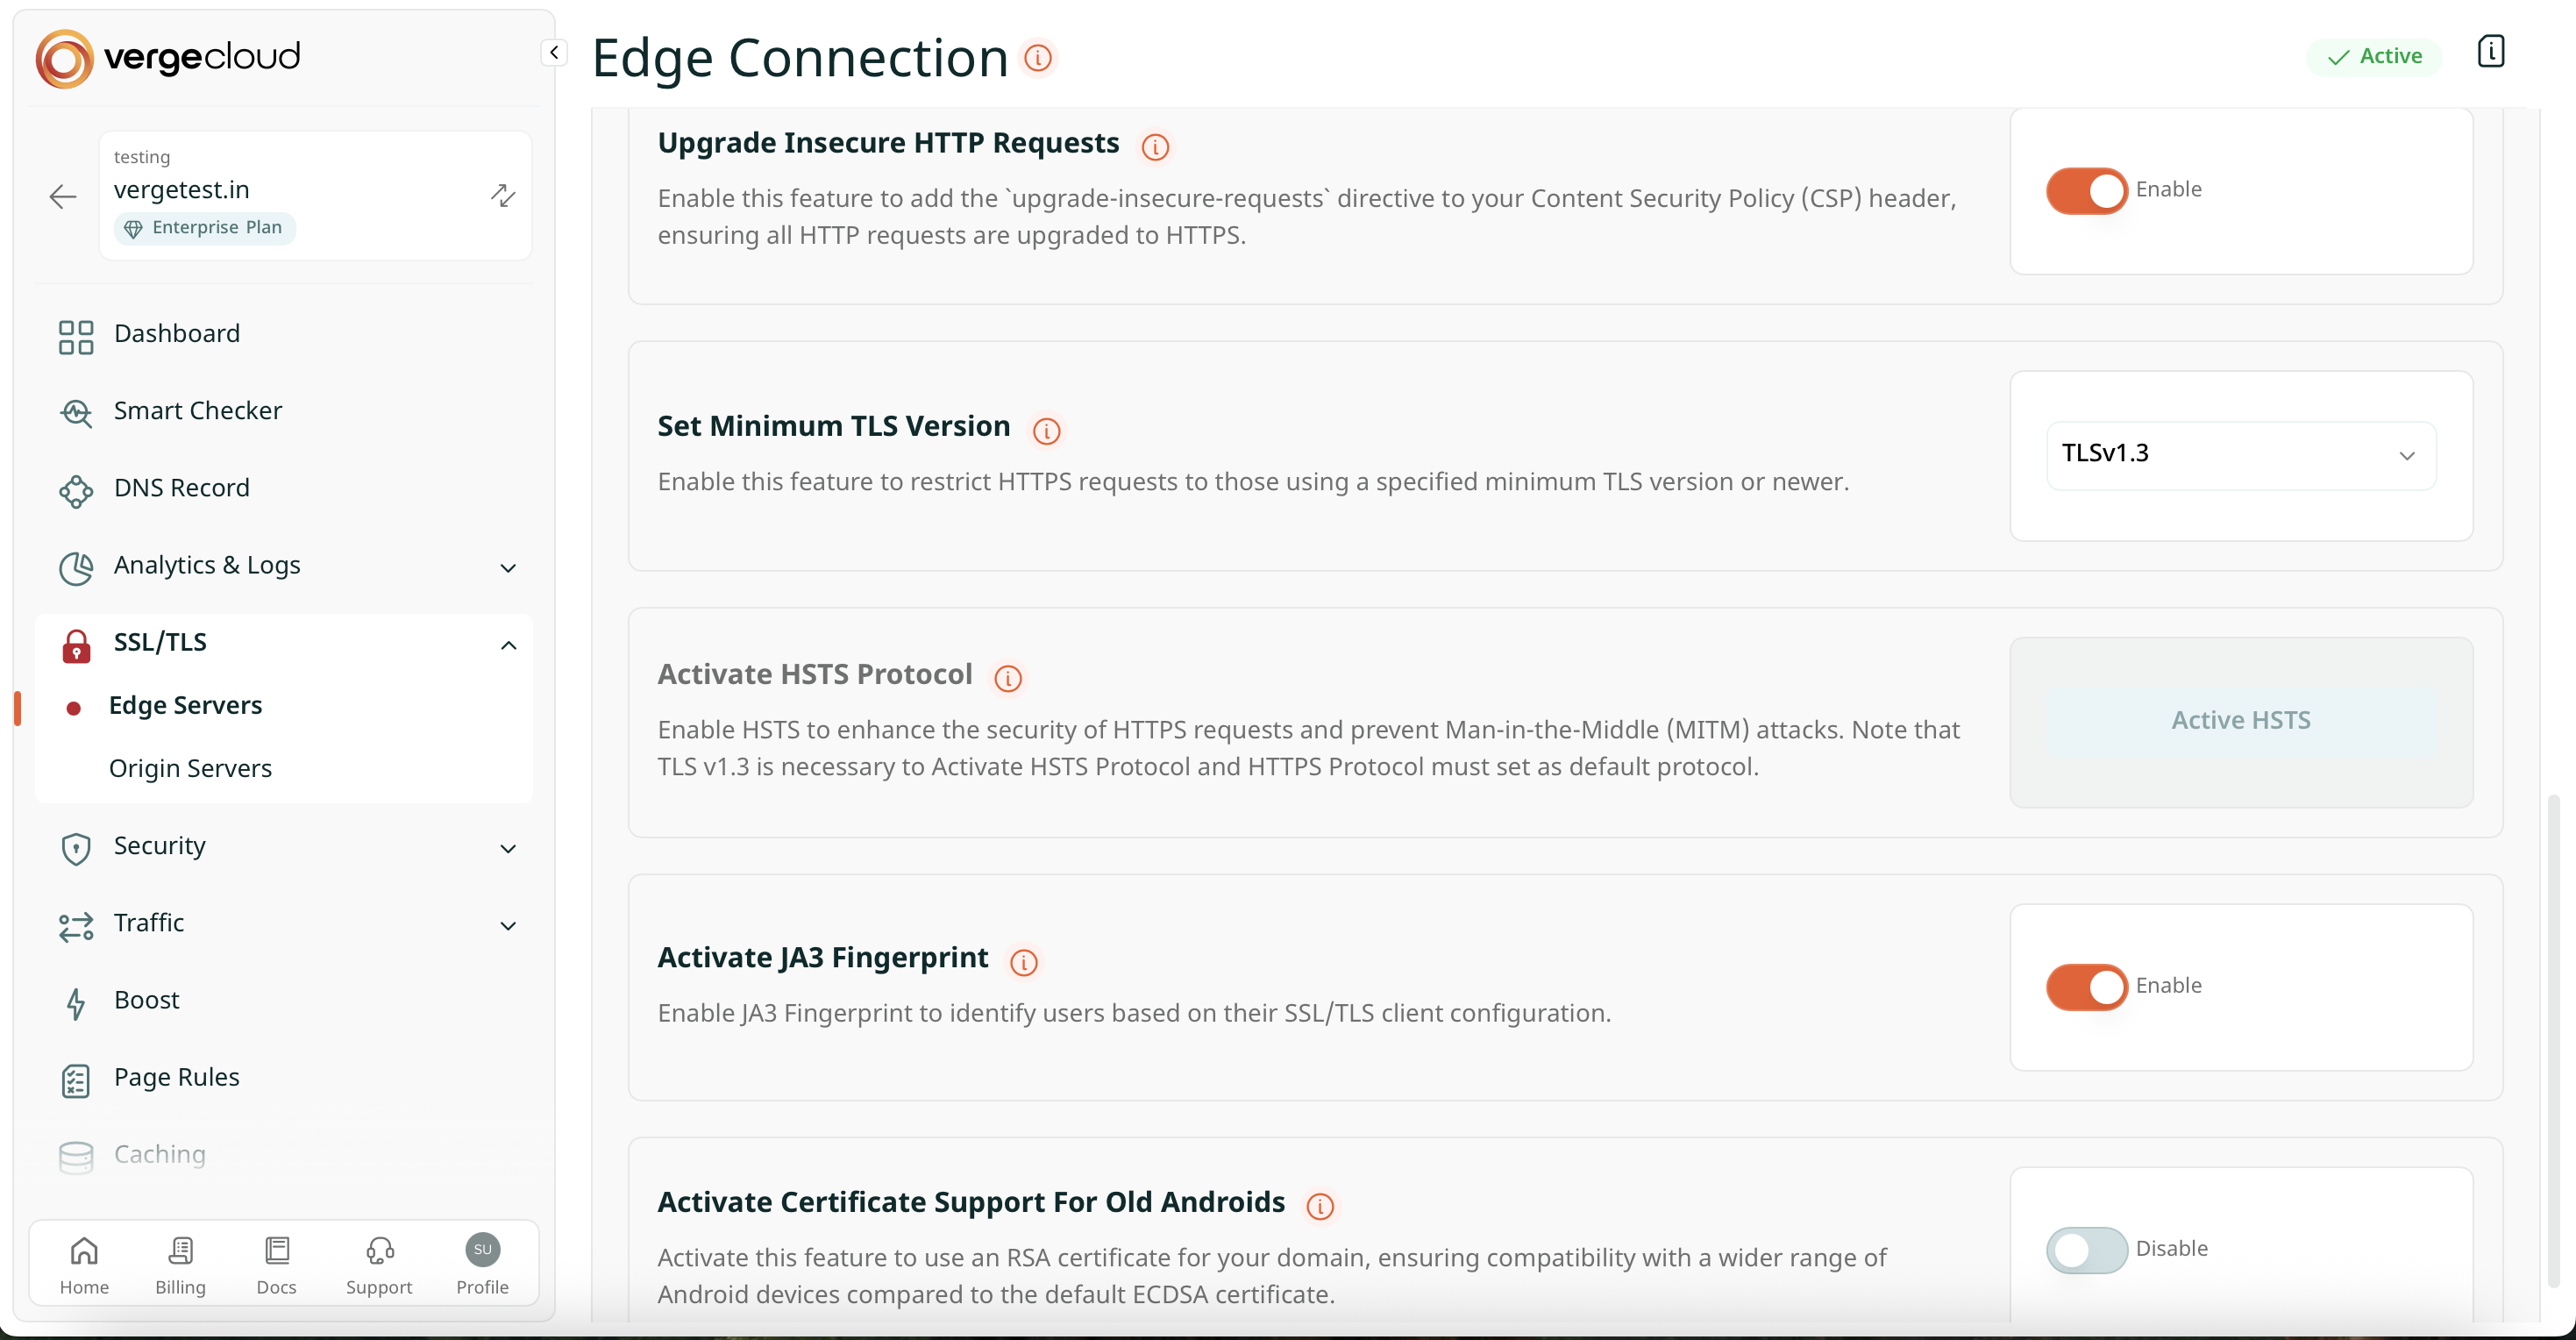The image size is (2576, 1340).
Task: Click the page's vertical scrollbar
Action: [2553, 1040]
